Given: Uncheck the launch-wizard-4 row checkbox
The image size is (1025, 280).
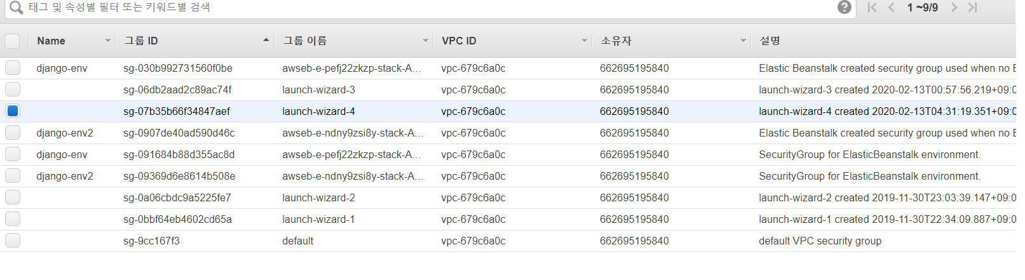Looking at the screenshot, I should pos(13,111).
